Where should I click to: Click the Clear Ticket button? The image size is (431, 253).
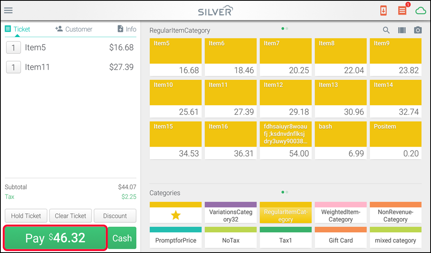pyautogui.click(x=70, y=216)
